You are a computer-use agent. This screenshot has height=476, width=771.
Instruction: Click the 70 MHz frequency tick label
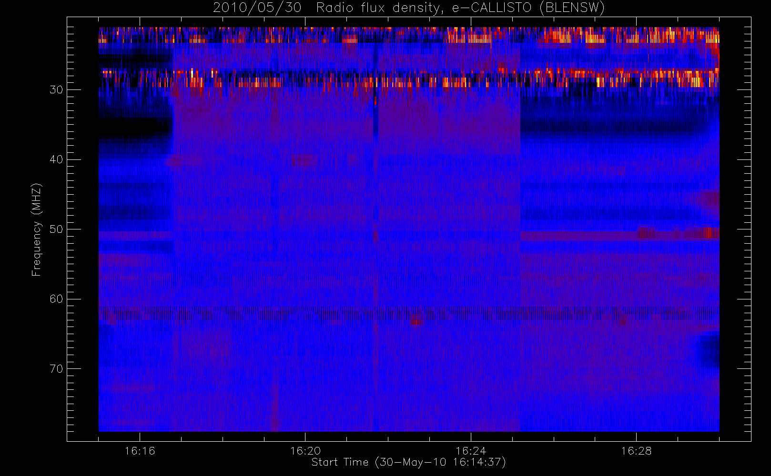pyautogui.click(x=56, y=368)
